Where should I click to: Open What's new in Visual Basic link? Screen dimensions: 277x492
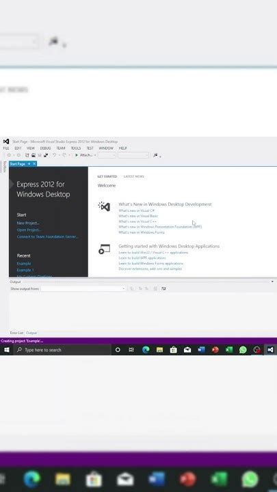point(138,216)
